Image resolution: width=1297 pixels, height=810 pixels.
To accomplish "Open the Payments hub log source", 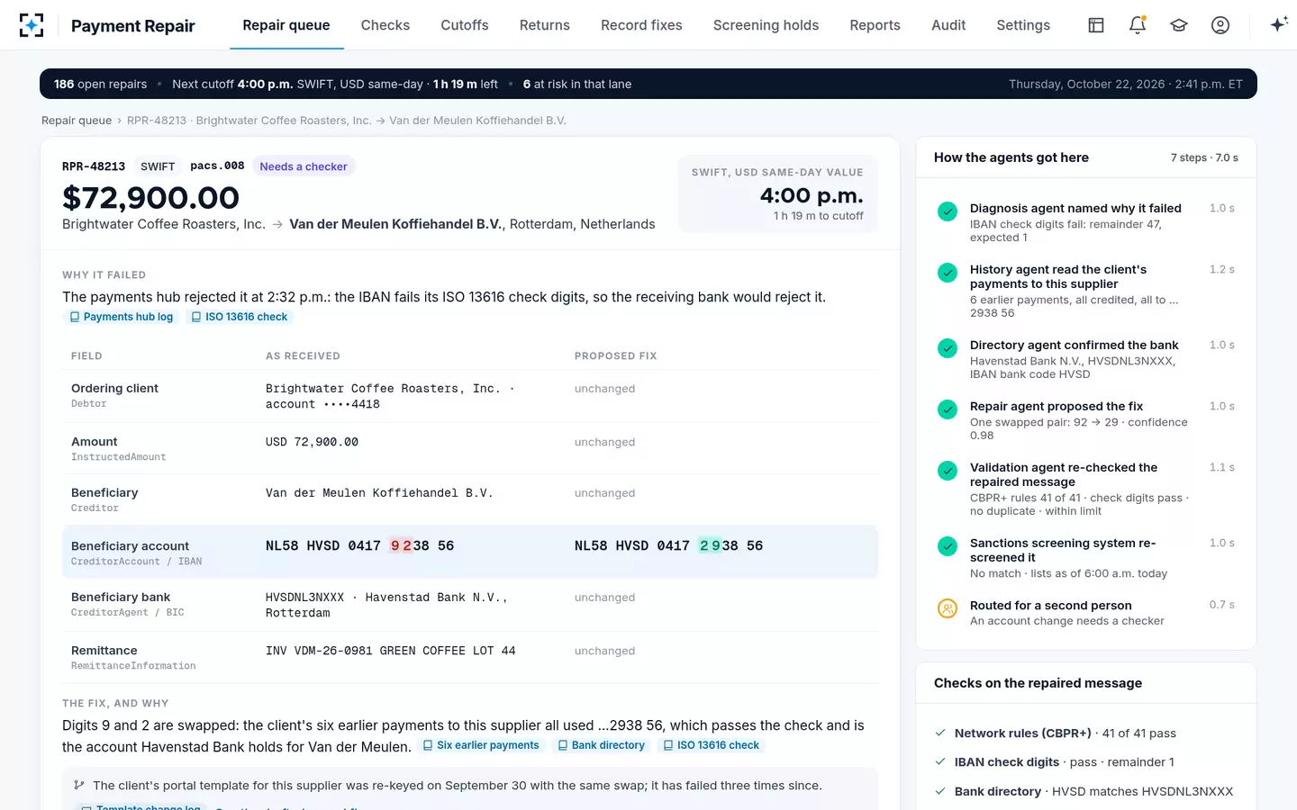I will tap(122, 317).
